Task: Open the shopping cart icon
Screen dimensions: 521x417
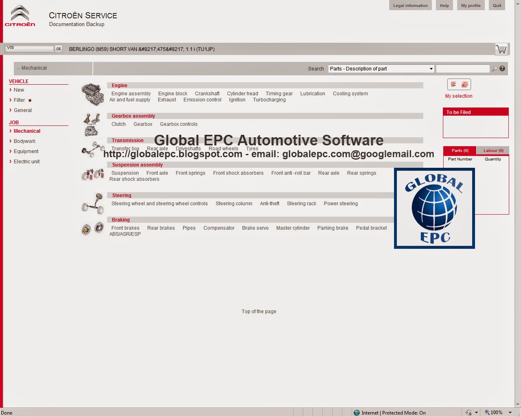Action: click(x=501, y=49)
